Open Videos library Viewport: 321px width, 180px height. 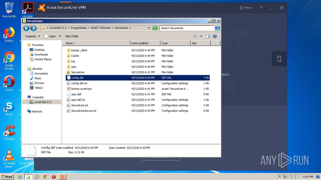(x=38, y=88)
